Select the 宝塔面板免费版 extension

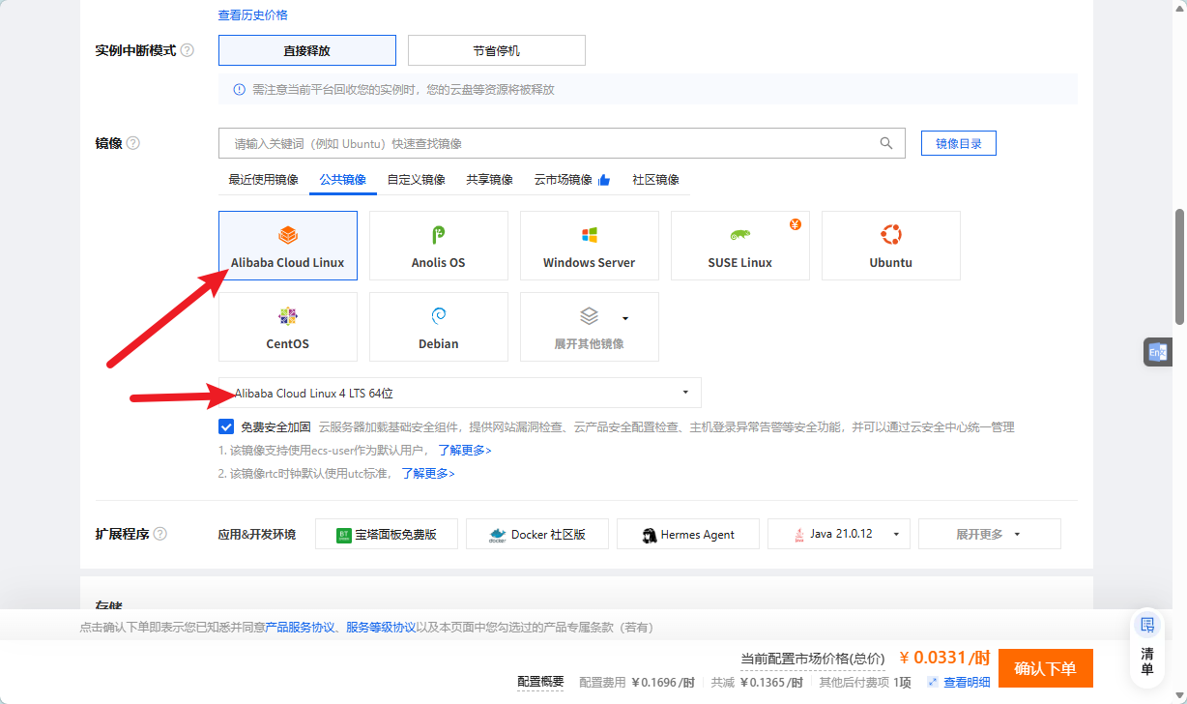pos(387,534)
